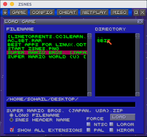
Task: Enable Force LOROM checkbox
Action: 111,124
